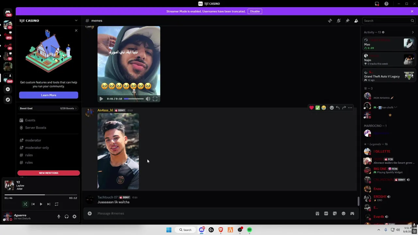React with green checkmark emoji
The image size is (418, 235).
[x=317, y=108]
